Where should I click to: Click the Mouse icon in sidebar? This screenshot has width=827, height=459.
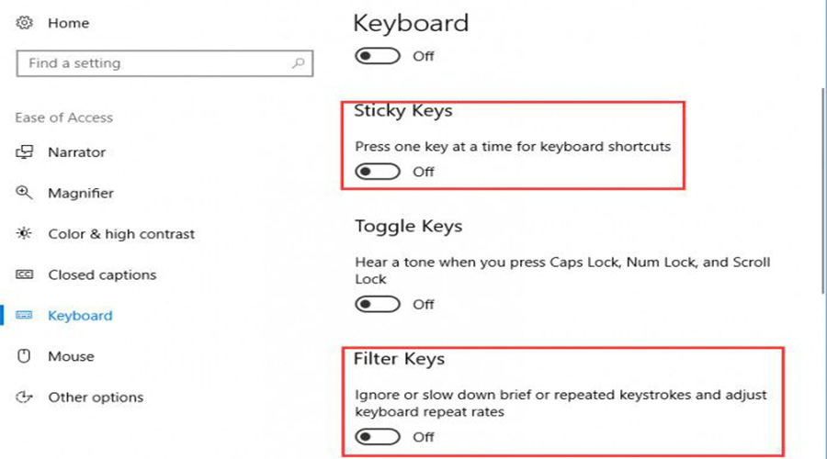[25, 356]
